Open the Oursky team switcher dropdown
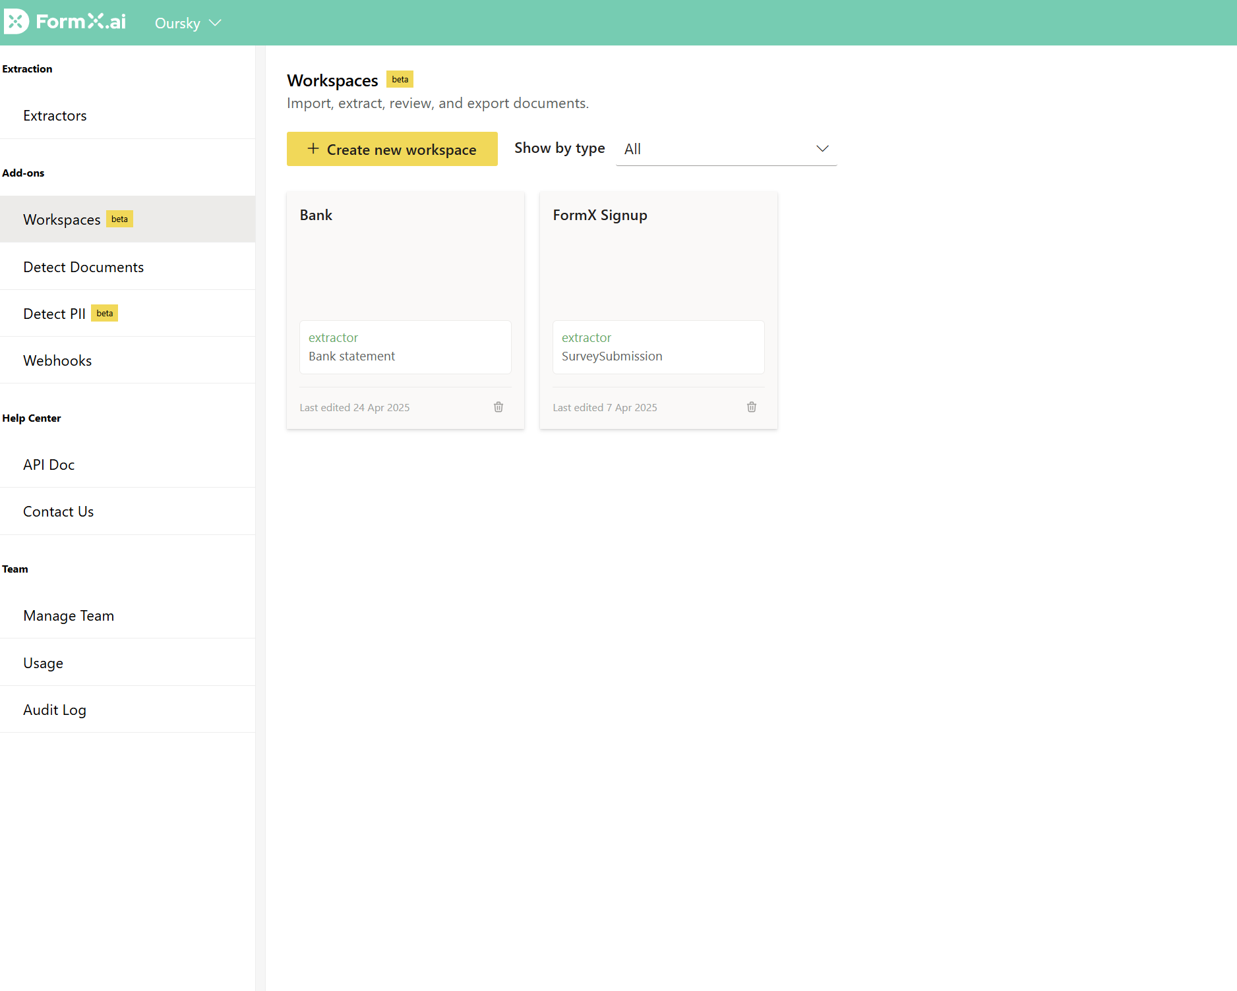The width and height of the screenshot is (1237, 991). point(188,23)
